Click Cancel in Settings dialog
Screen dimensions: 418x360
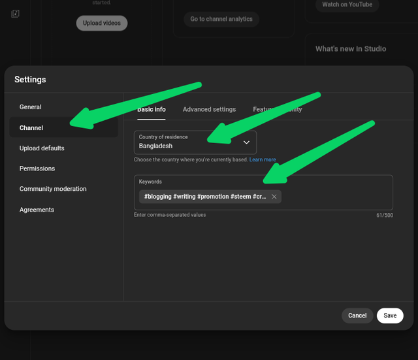(357, 316)
